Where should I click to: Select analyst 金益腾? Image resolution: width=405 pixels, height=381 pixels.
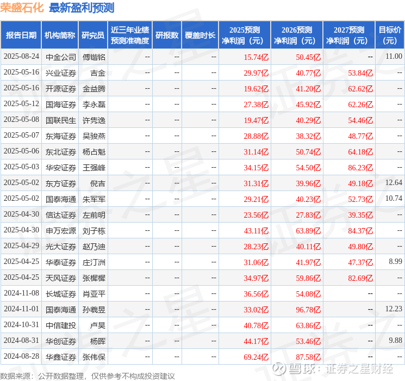pyautogui.click(x=94, y=89)
